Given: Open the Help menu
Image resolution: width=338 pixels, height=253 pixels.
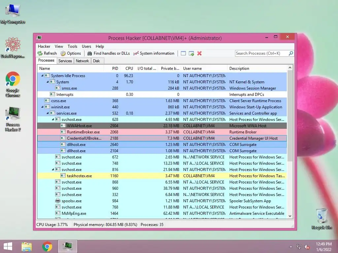Looking at the screenshot, I should tap(100, 46).
